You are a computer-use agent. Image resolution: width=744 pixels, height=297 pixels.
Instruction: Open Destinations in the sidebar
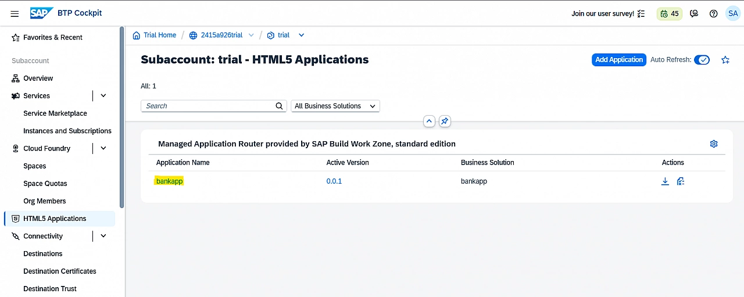click(43, 253)
